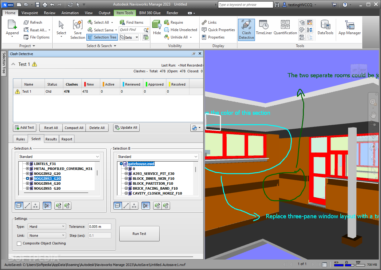Open file with the folder icon in title bar

[x=26, y=5]
